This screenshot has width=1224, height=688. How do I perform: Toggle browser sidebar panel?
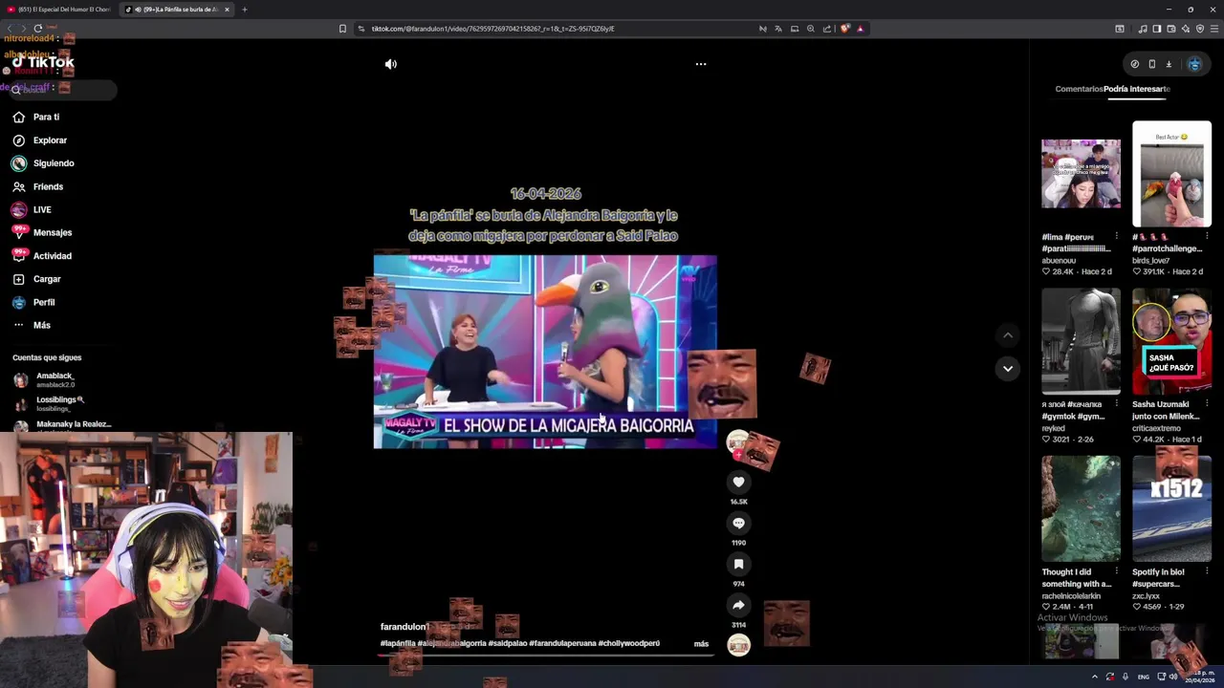(x=1156, y=29)
